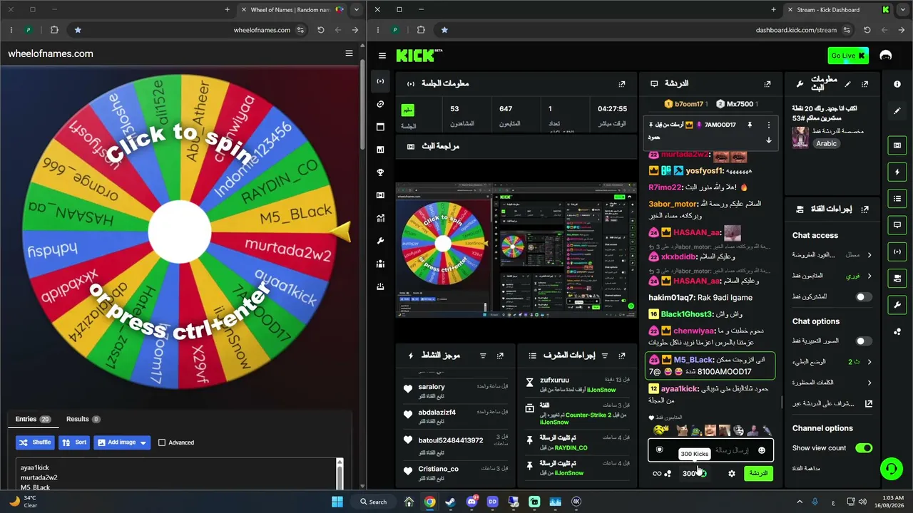The image size is (913, 513).
Task: Toggle emotes-only chat switch
Action: pyautogui.click(x=864, y=341)
